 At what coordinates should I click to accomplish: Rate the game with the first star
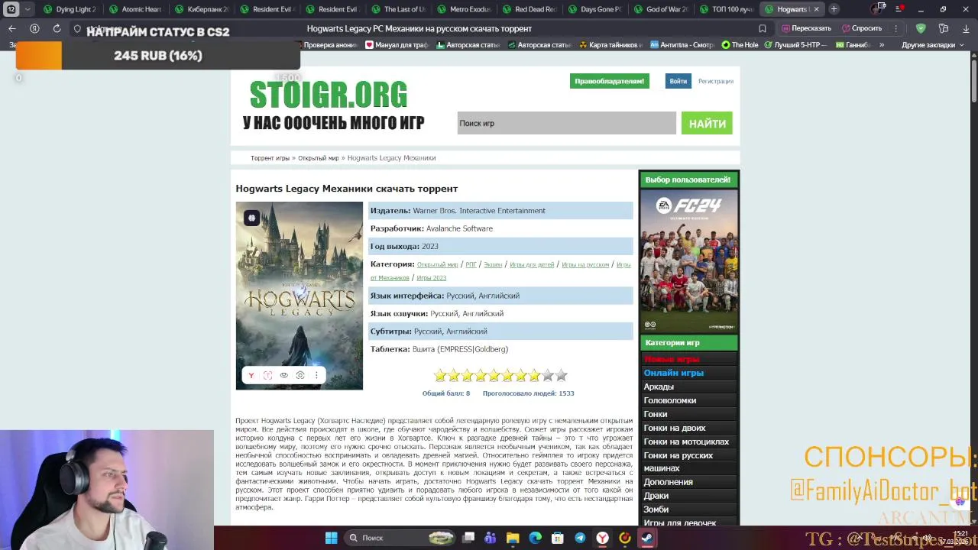coord(440,376)
